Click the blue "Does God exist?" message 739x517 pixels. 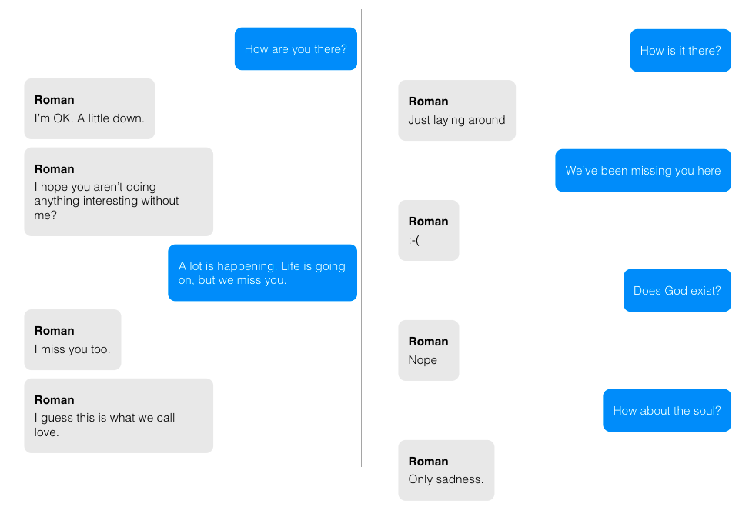coord(677,291)
